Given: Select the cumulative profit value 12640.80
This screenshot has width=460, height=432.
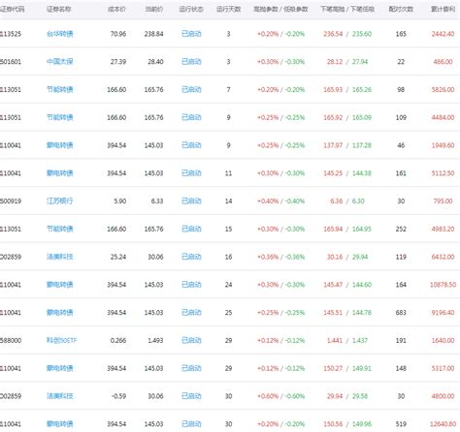Looking at the screenshot, I should point(443,424).
